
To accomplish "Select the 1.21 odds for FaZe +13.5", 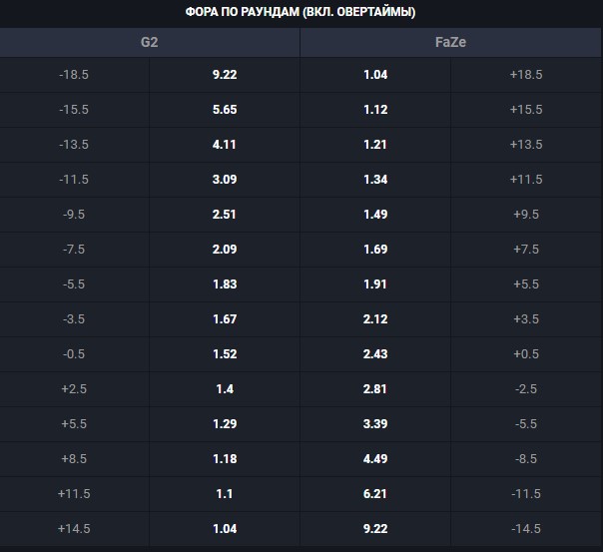I will point(375,145).
